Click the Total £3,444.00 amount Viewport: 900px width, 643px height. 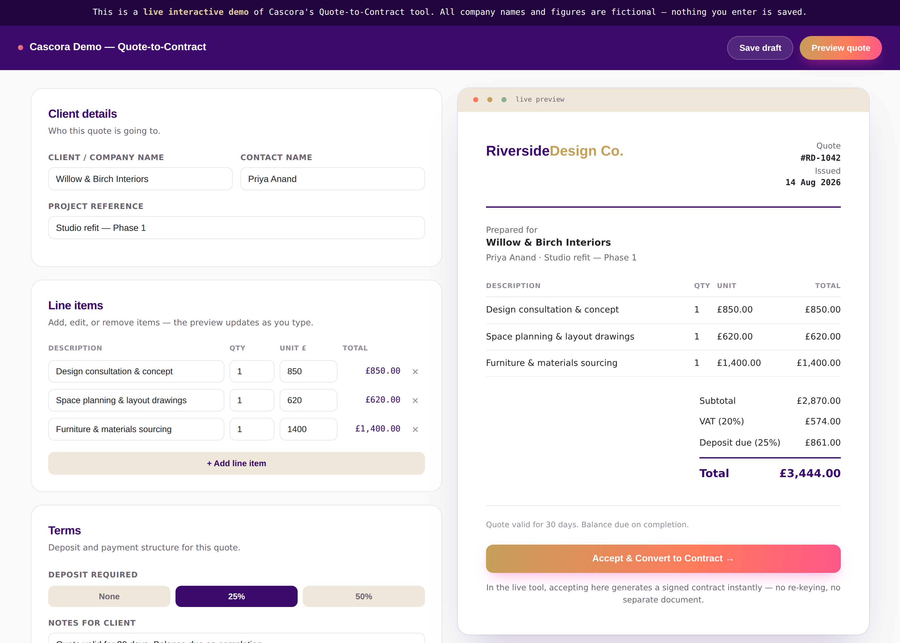tap(810, 473)
